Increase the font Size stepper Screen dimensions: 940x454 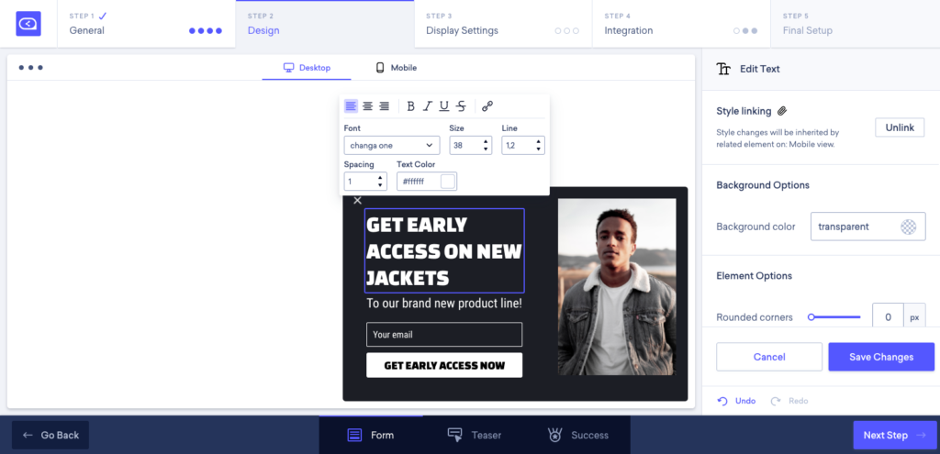(x=486, y=142)
